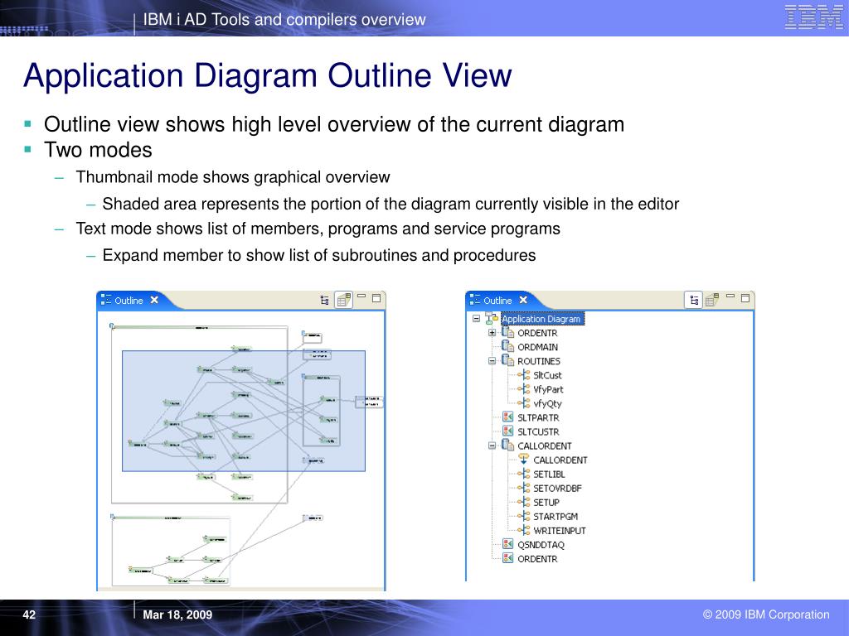Close the Outline tab showing the thumbnail diagram

(x=154, y=300)
